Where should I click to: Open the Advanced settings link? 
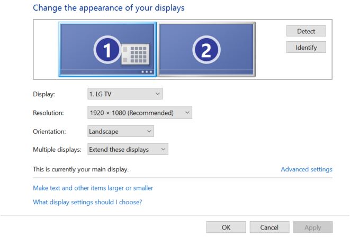click(306, 169)
